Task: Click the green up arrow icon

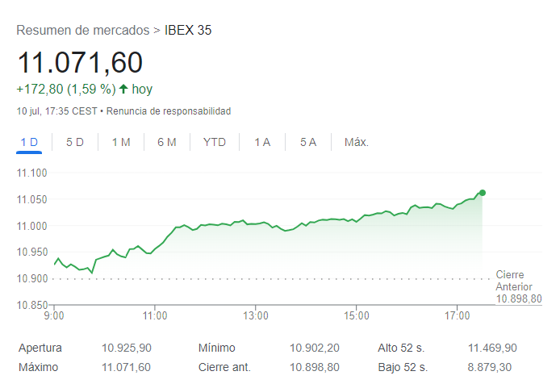Action: (x=123, y=90)
